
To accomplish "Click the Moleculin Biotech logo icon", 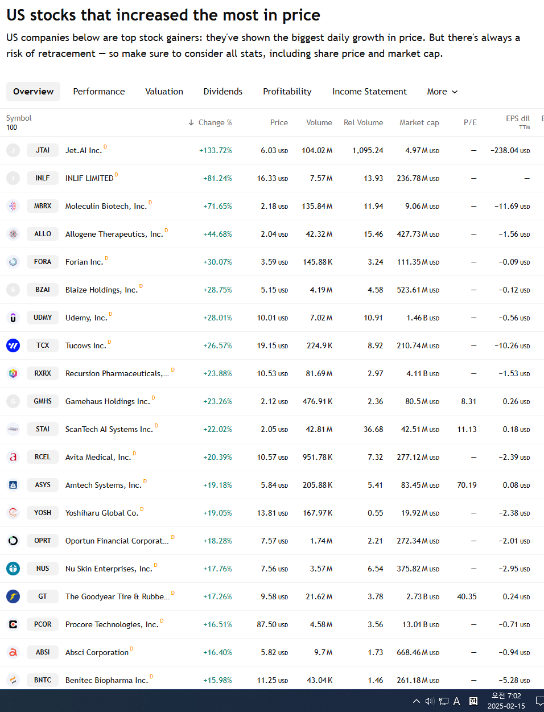I will [13, 206].
